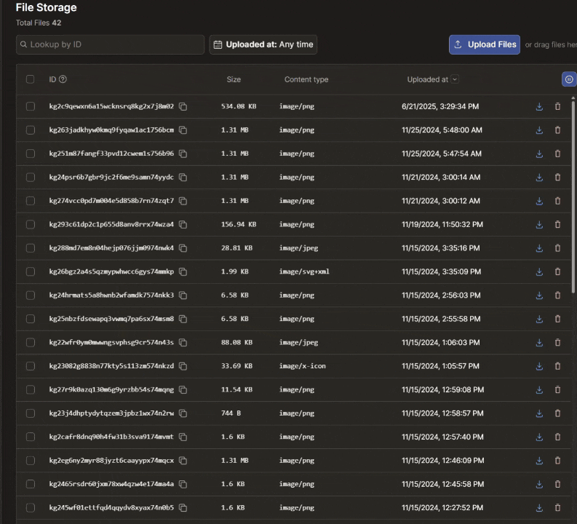Click the Size column header
This screenshot has height=524, width=577.
[234, 79]
